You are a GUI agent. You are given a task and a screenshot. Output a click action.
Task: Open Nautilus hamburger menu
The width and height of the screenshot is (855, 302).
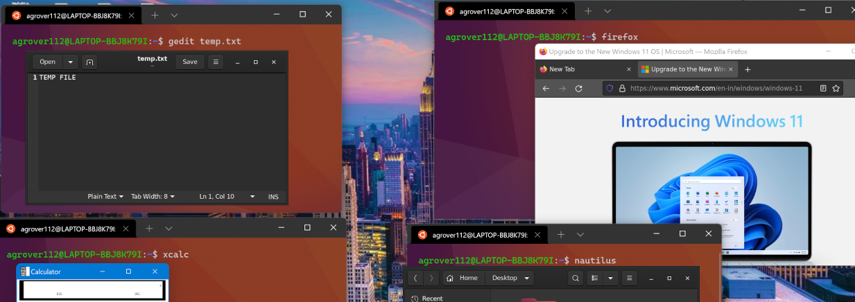628,278
